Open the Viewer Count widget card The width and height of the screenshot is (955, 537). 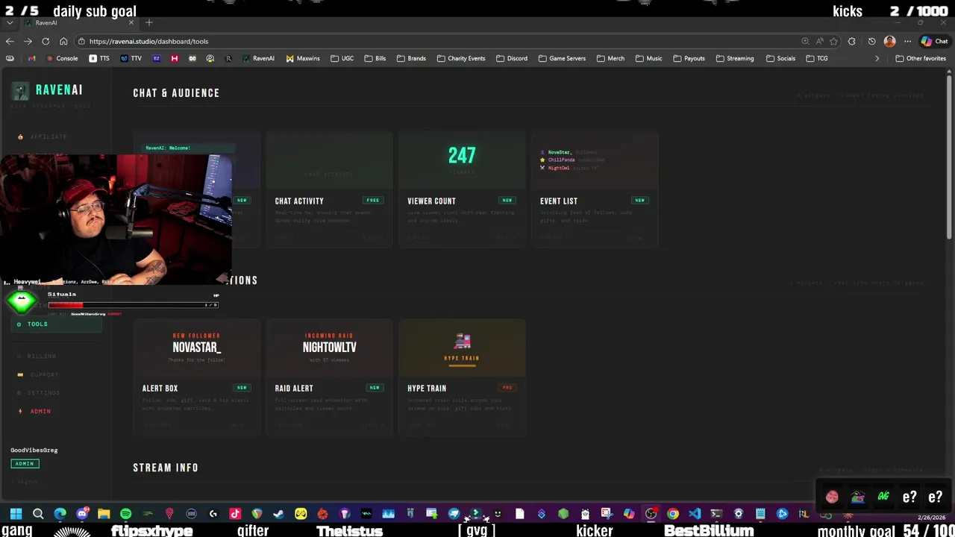[x=462, y=189]
